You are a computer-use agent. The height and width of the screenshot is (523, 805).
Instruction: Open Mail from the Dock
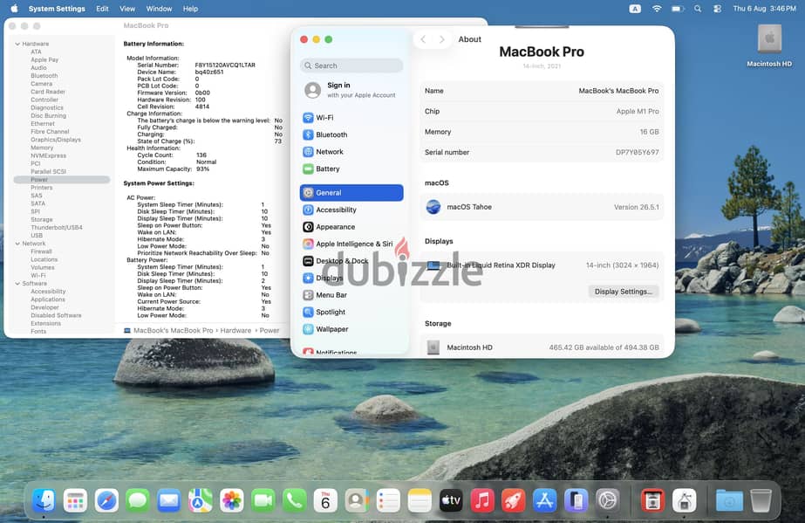[x=169, y=500]
